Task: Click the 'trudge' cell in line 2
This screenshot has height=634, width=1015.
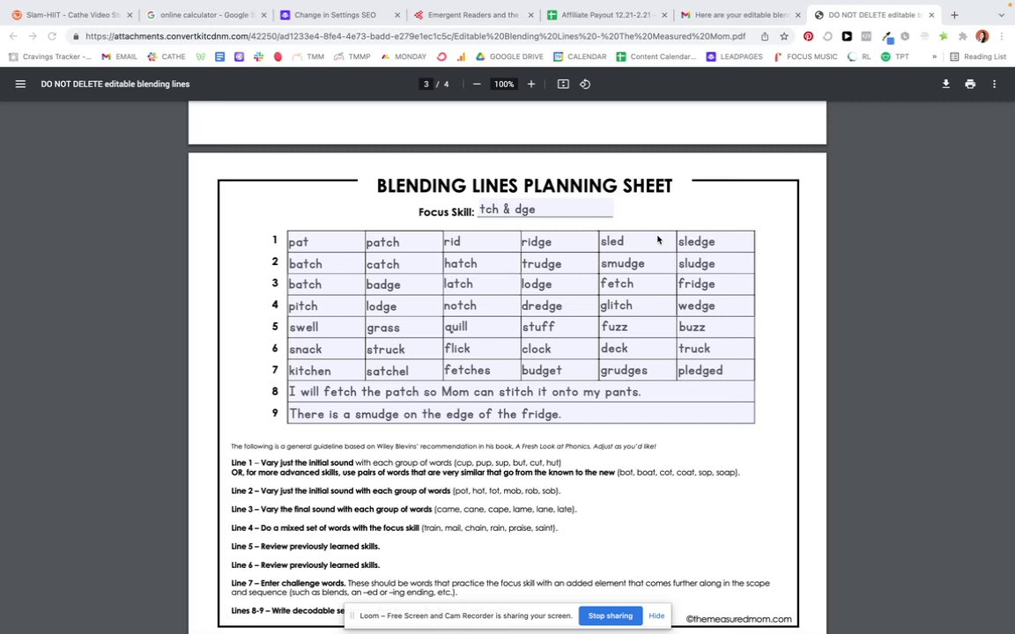Action: click(x=560, y=263)
